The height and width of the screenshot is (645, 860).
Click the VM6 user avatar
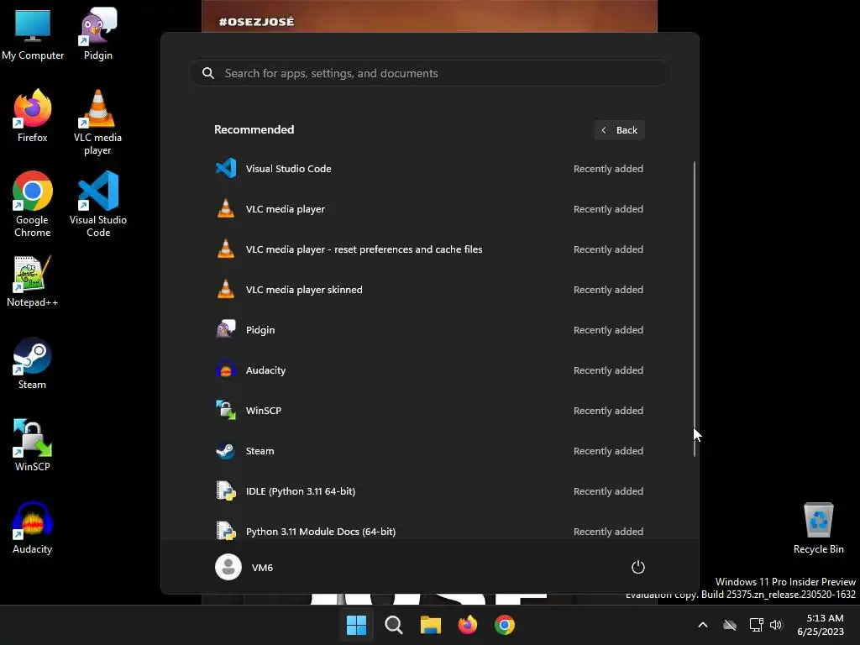tap(228, 567)
